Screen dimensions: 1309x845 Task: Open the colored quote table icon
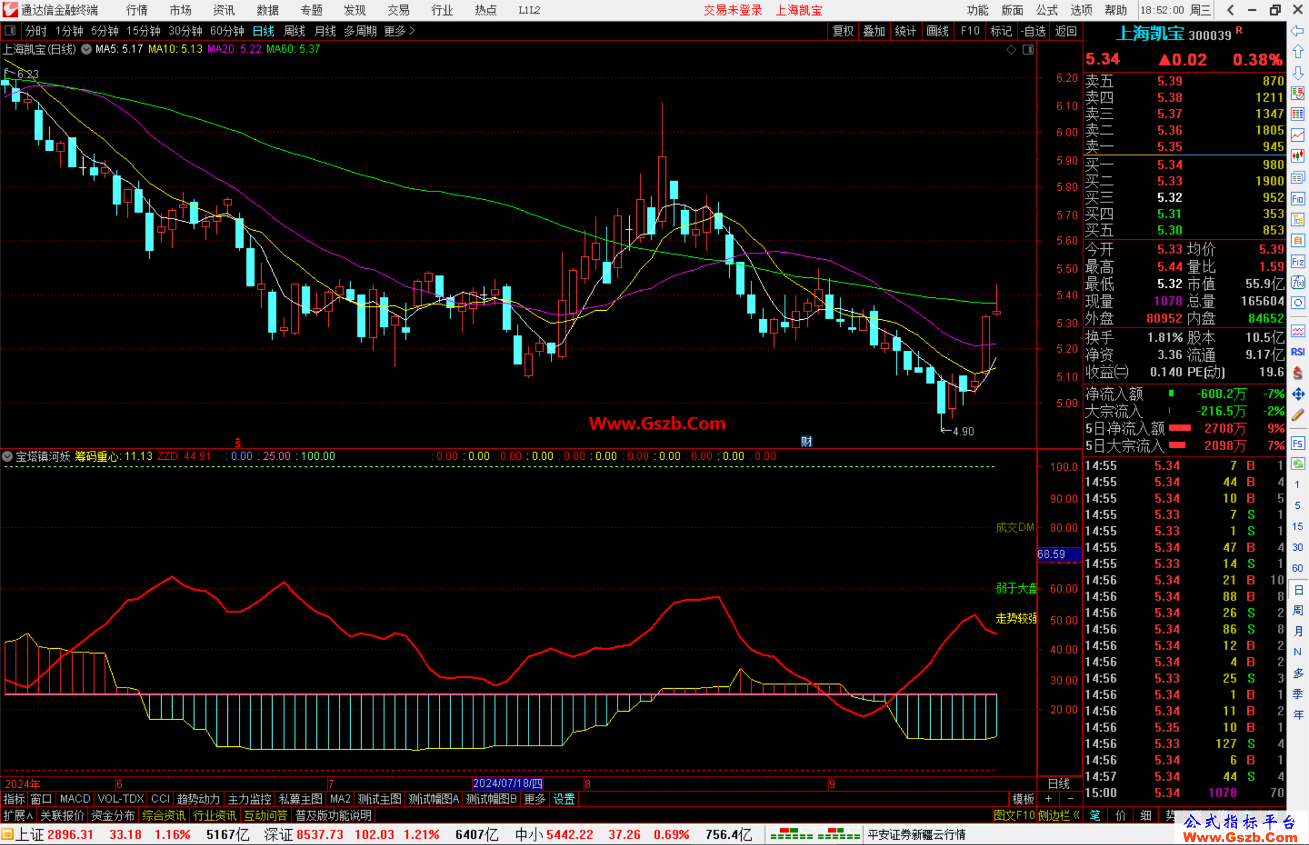point(1297,114)
